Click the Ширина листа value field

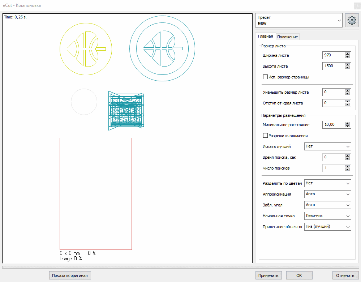point(334,55)
